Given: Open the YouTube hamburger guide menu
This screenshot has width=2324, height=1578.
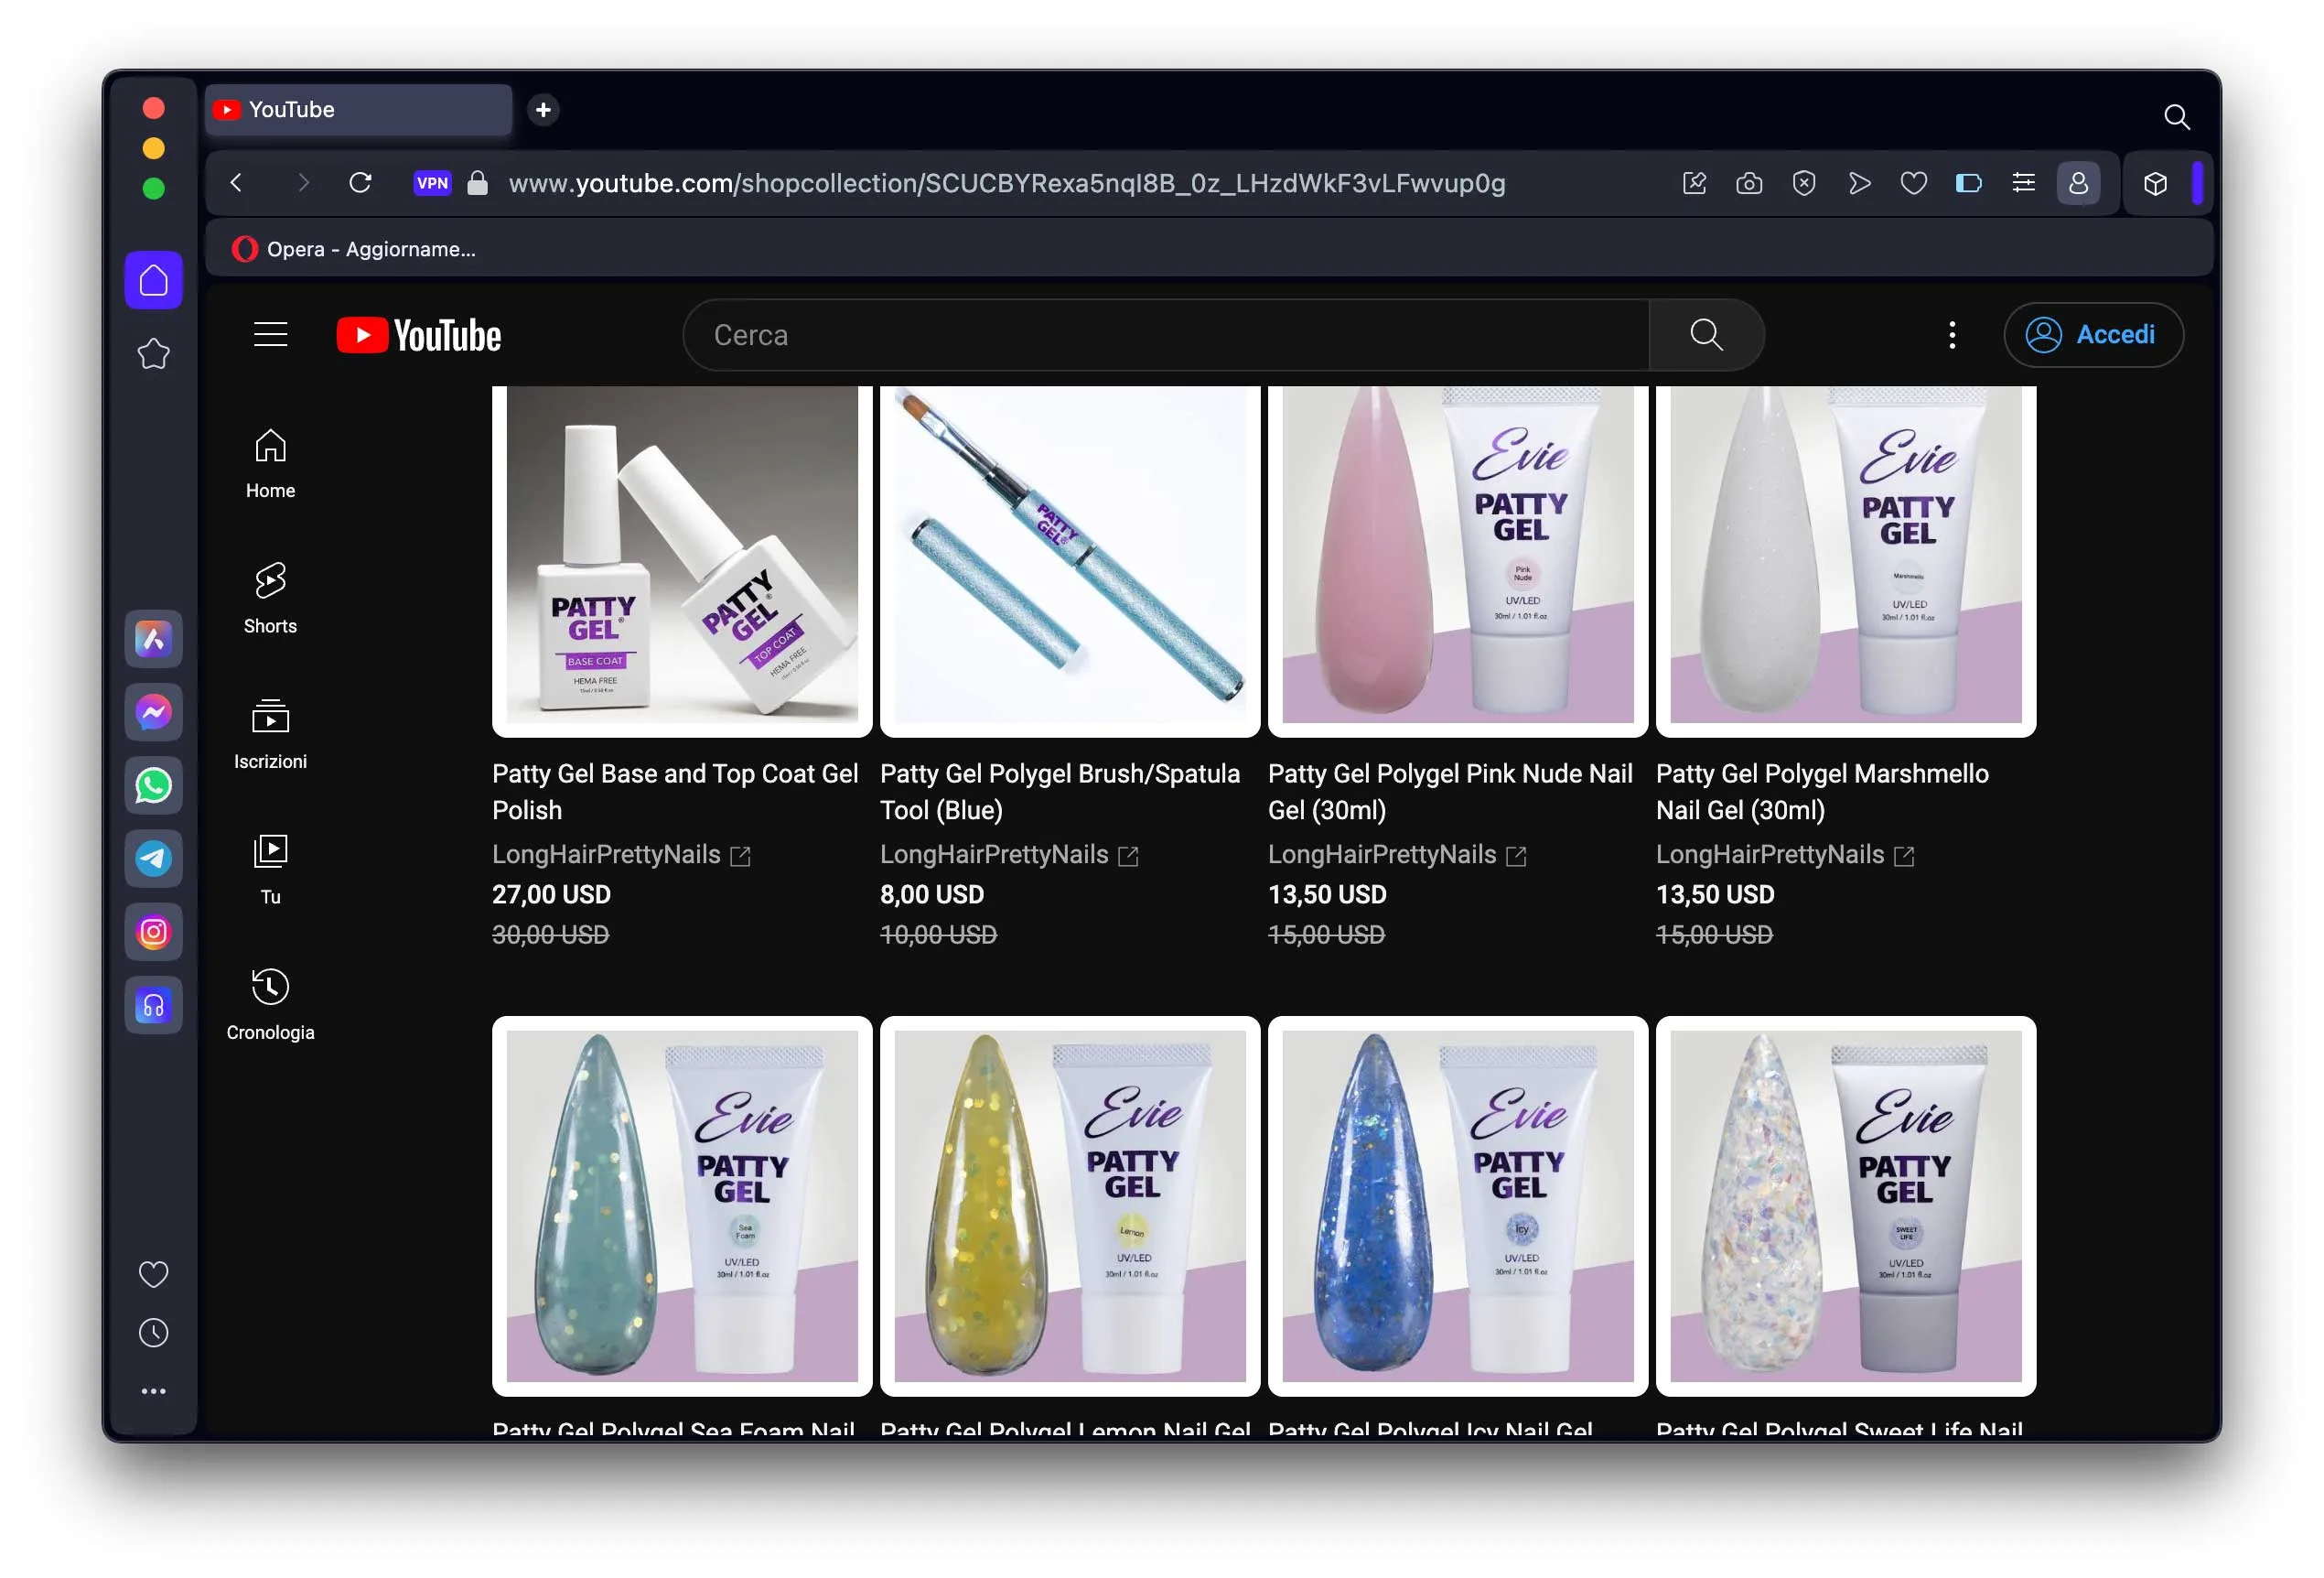Looking at the screenshot, I should tap(270, 334).
